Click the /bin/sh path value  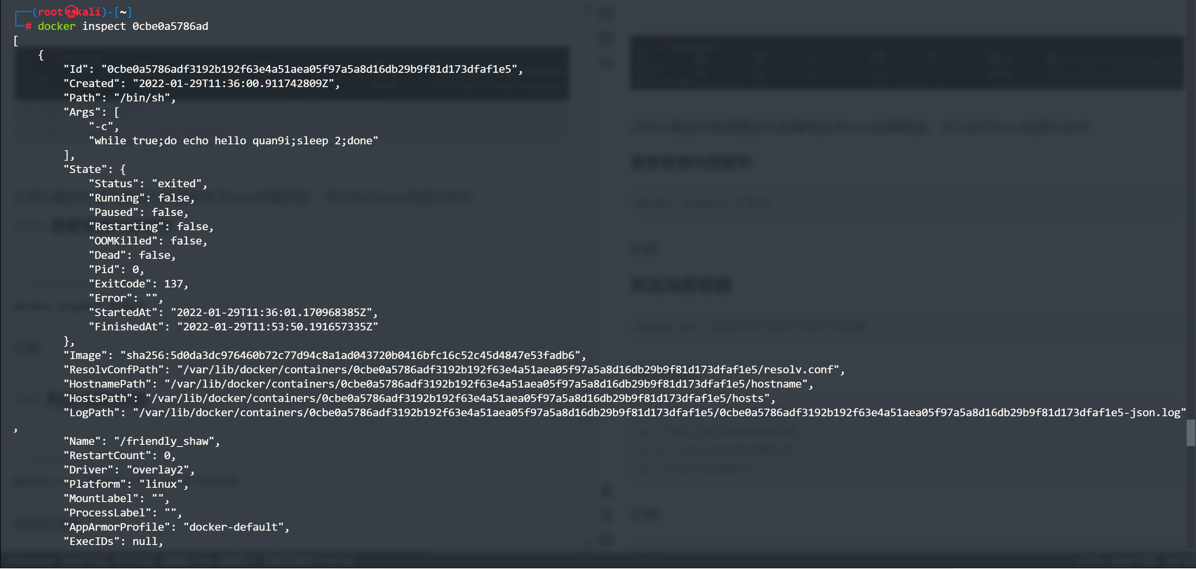pyautogui.click(x=142, y=98)
